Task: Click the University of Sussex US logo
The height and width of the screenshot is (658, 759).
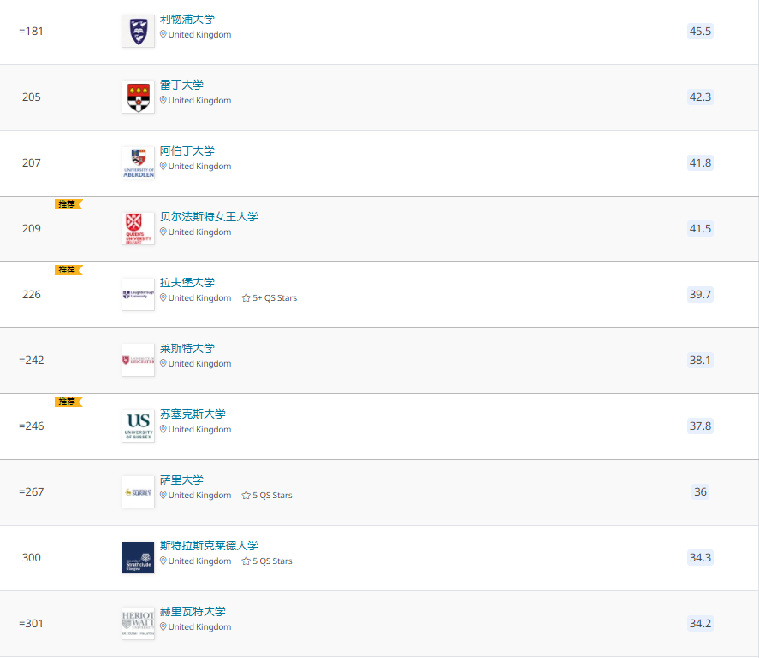Action: point(139,426)
